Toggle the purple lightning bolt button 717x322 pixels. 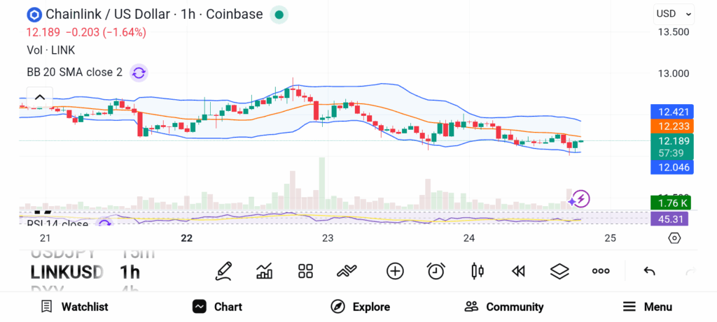[x=582, y=198]
